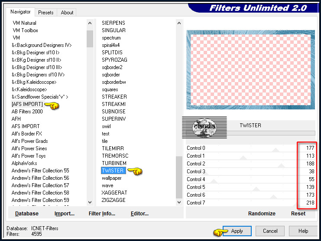Screen dimensions: 321x241
Task: Select Andrew's Filter Collection 58
Action: pos(40,193)
